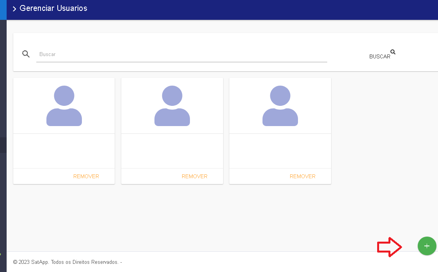
Task: Click REMOVER on the second user card
Action: (194, 176)
